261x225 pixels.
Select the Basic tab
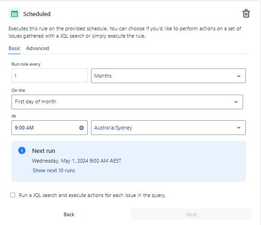point(14,48)
